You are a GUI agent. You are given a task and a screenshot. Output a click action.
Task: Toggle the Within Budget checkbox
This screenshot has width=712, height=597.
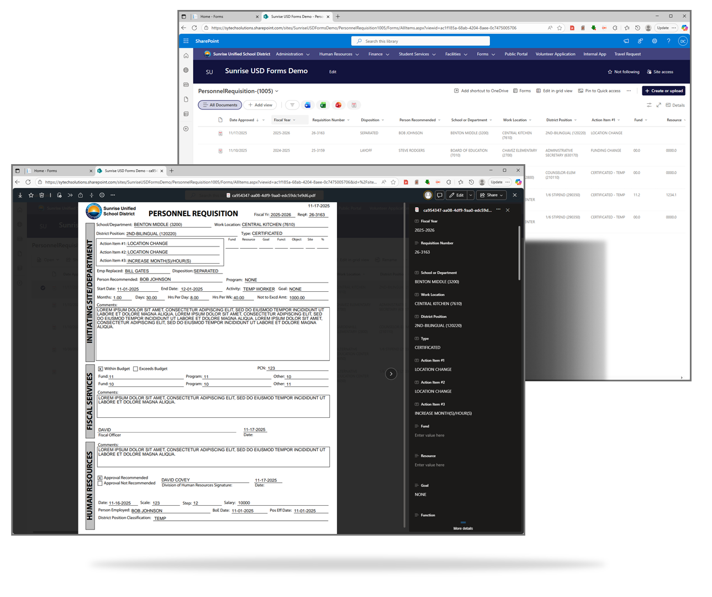pos(101,369)
